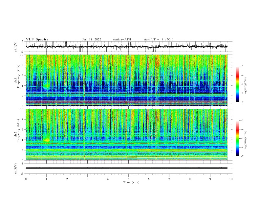
Task: Click the "3" tick on the Time axis
Action: point(87,179)
